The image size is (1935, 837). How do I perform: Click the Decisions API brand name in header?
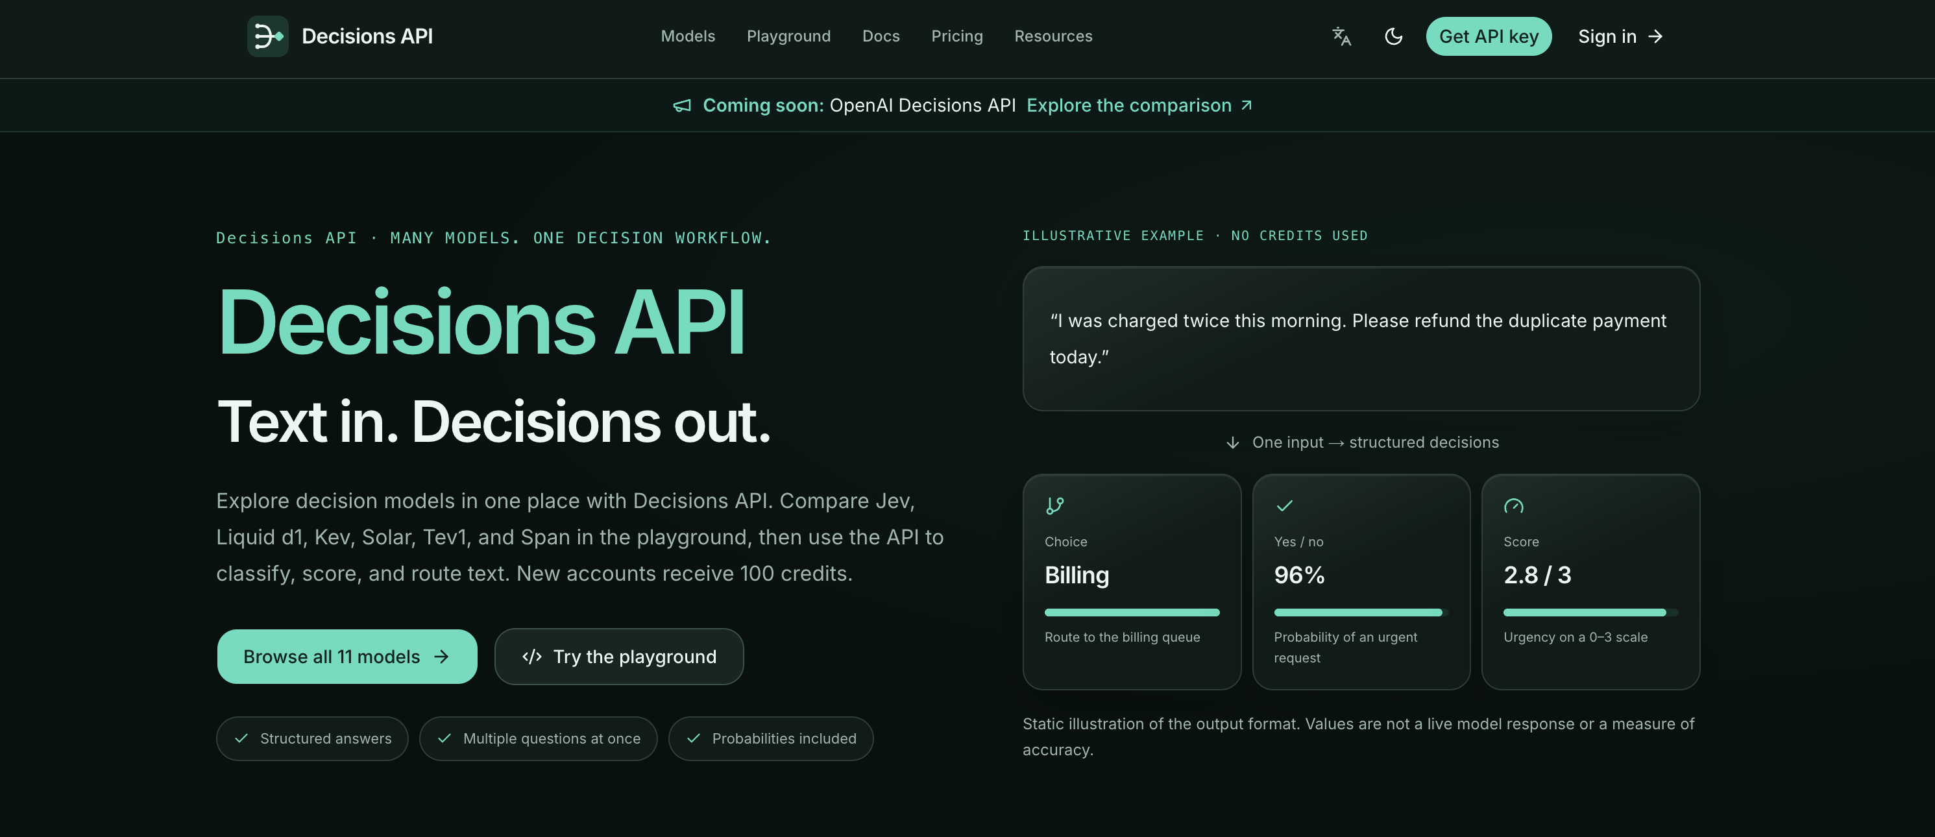coord(367,36)
